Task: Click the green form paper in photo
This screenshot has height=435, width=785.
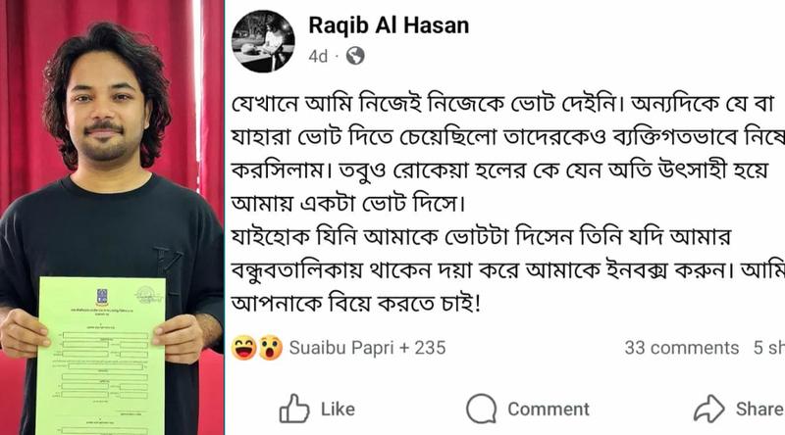Action: click(x=102, y=356)
